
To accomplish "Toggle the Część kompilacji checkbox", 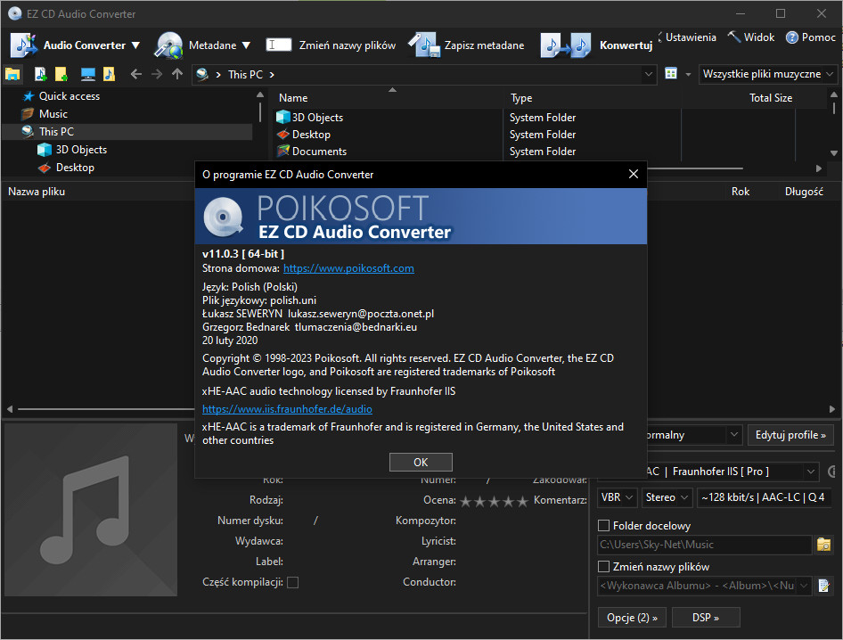I will (x=292, y=582).
